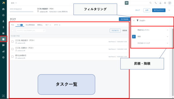Open Deals via dollar icon in sidebar

pyautogui.click(x=3, y=27)
